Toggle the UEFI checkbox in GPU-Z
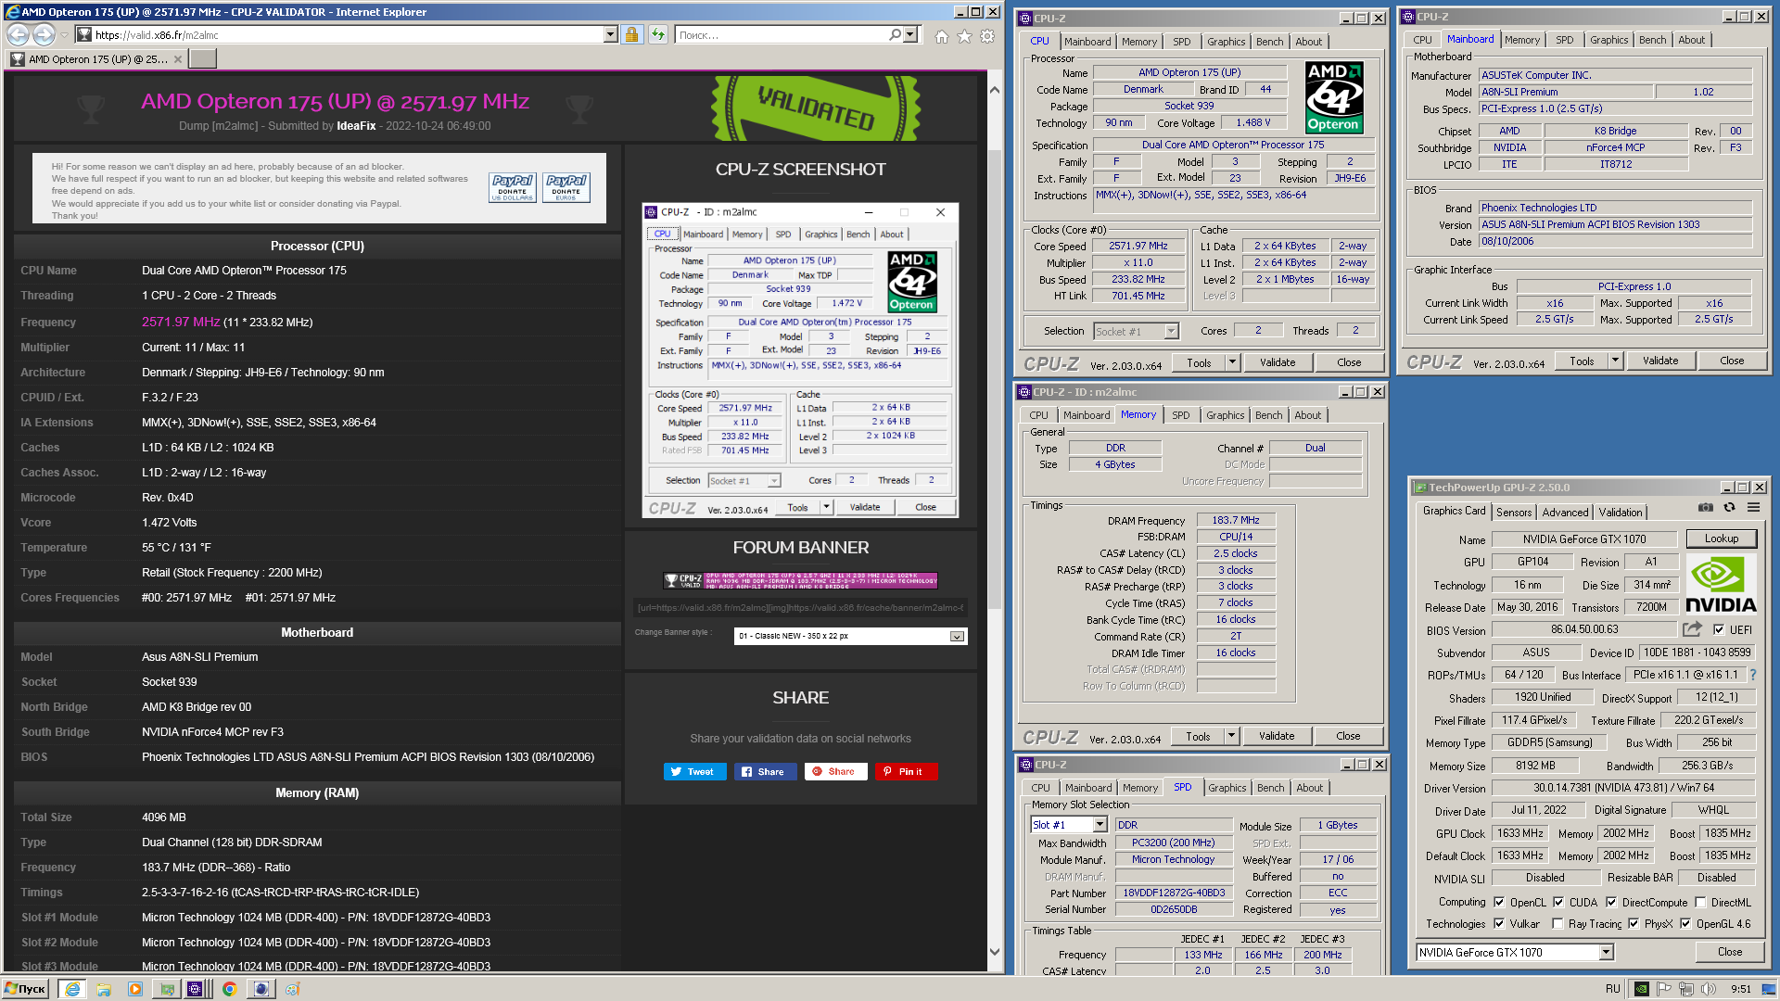The height and width of the screenshot is (1001, 1780). click(1719, 629)
